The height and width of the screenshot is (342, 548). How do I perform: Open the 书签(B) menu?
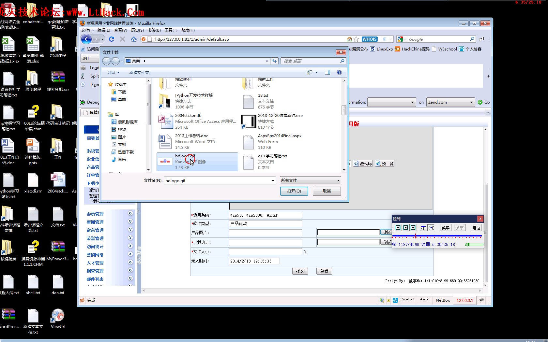pos(154,30)
